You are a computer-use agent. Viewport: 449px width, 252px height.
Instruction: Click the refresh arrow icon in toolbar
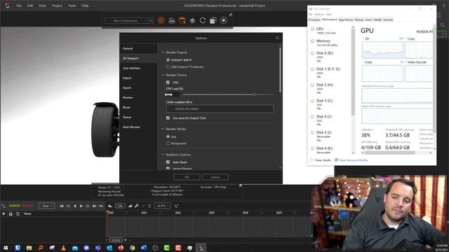[x=203, y=20]
